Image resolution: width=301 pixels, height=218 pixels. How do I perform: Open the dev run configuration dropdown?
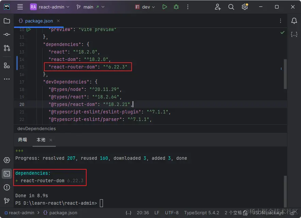click(145, 7)
